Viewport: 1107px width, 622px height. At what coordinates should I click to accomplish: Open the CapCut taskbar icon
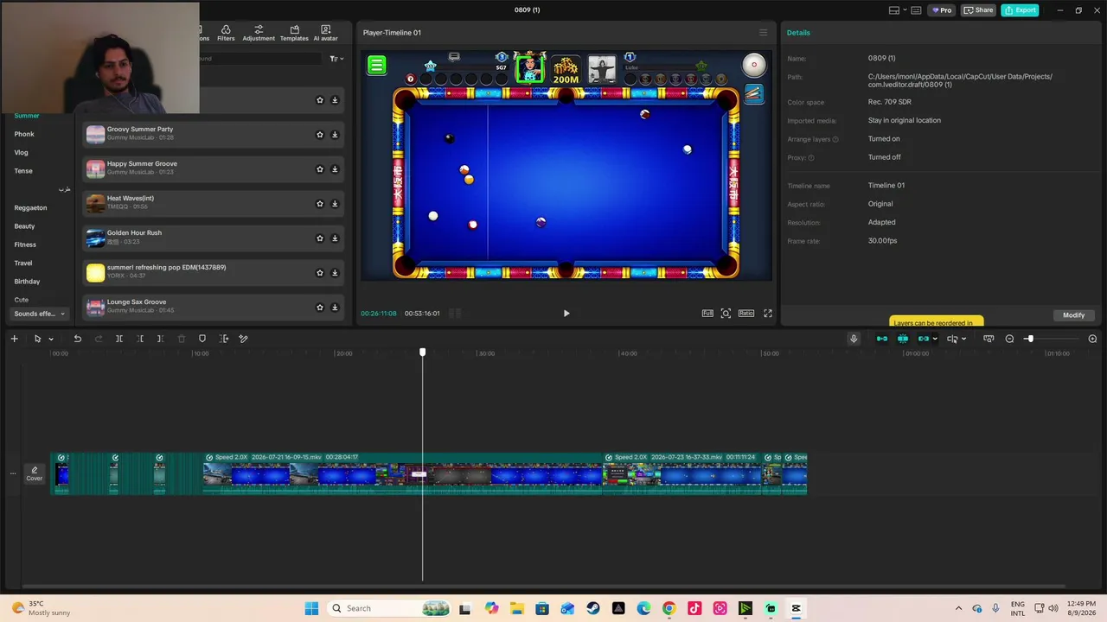pos(796,608)
